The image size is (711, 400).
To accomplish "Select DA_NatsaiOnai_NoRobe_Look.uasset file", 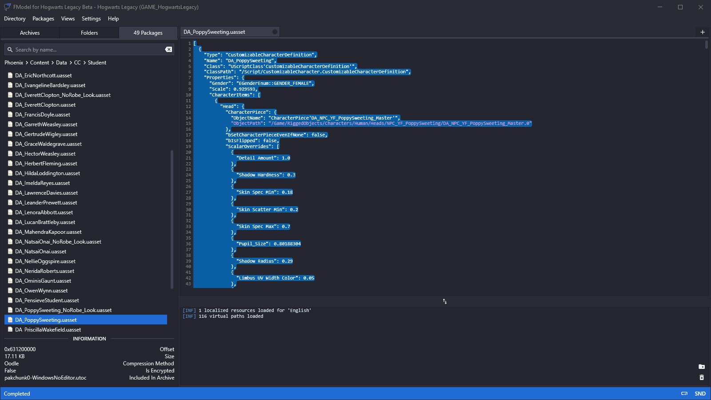I will pyautogui.click(x=86, y=242).
